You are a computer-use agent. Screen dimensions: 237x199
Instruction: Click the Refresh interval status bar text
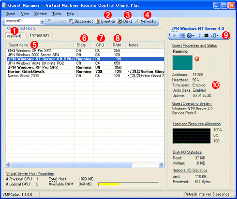(207, 194)
